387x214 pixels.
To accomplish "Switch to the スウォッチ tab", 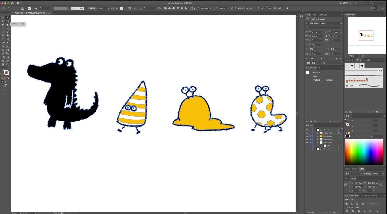I will tap(349, 60).
